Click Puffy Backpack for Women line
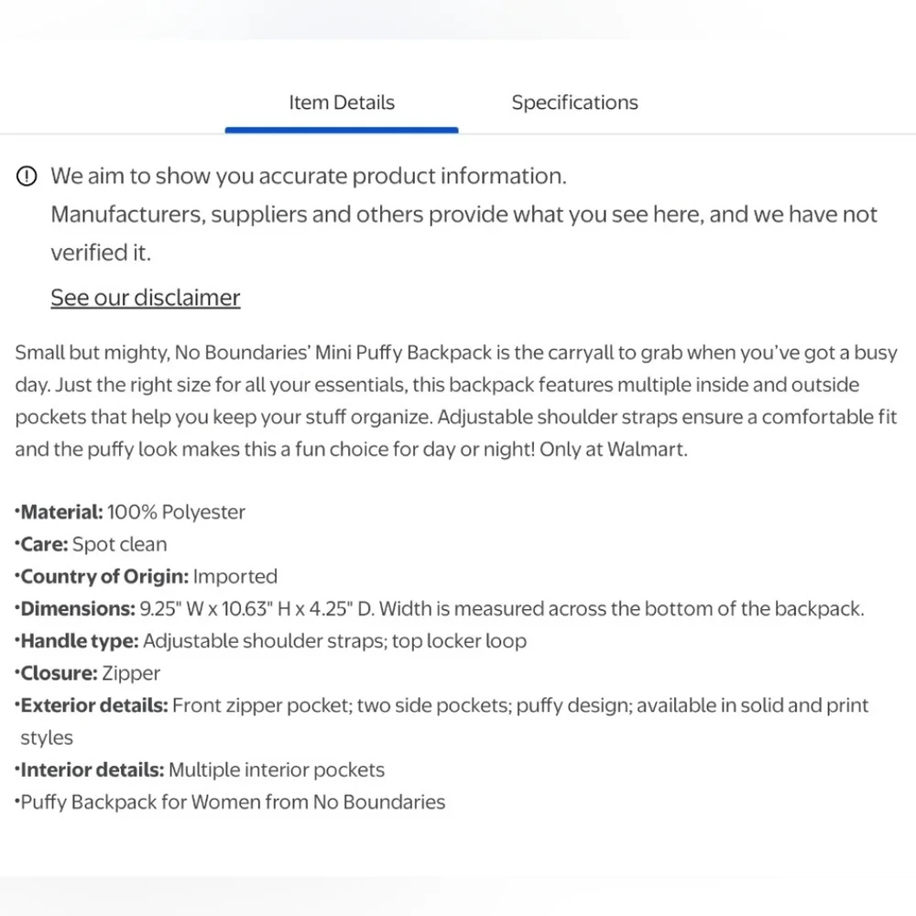Viewport: 916px width, 916px height. pyautogui.click(x=230, y=802)
